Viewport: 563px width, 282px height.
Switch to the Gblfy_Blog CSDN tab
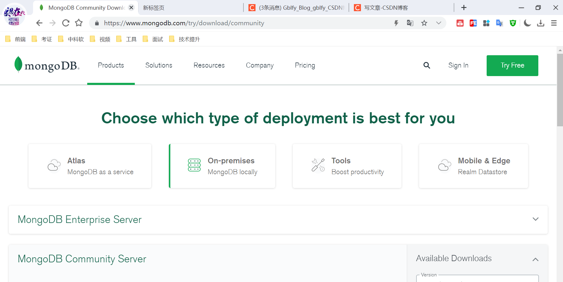(297, 8)
